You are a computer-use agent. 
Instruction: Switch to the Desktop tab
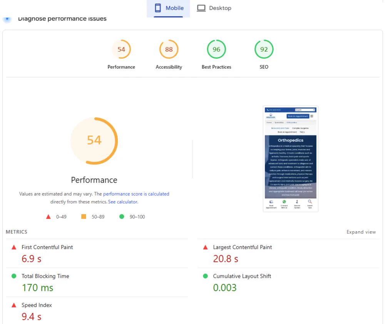click(214, 8)
